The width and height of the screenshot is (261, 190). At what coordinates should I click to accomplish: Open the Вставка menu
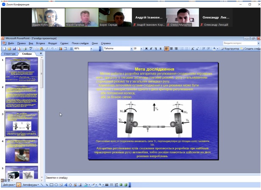point(40,43)
